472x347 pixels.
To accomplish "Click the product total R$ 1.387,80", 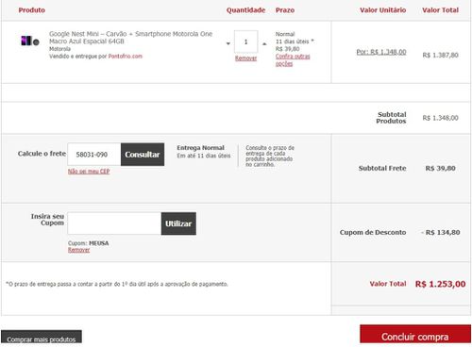I will coord(440,55).
